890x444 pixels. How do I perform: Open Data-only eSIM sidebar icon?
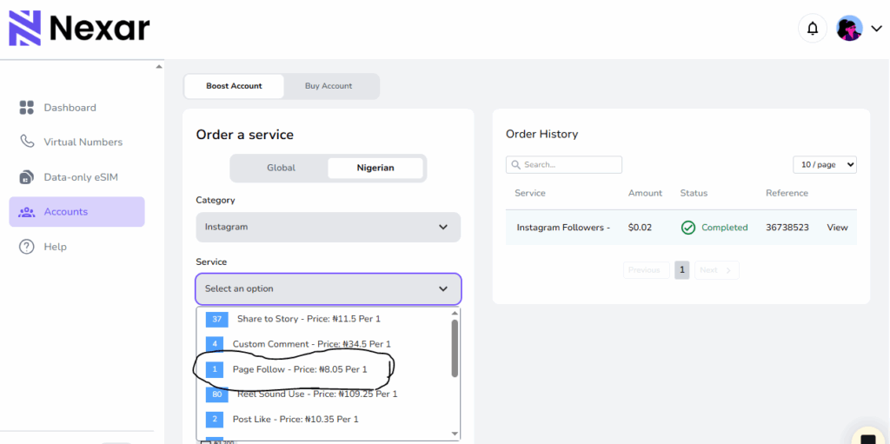point(27,177)
